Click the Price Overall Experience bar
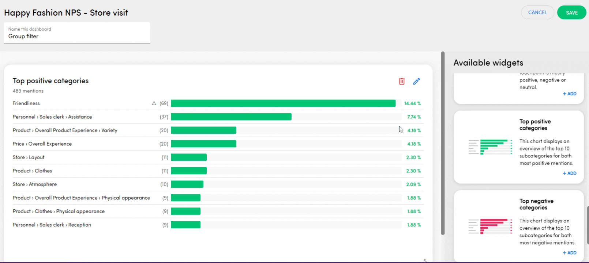Image resolution: width=589 pixels, height=263 pixels. [x=203, y=144]
